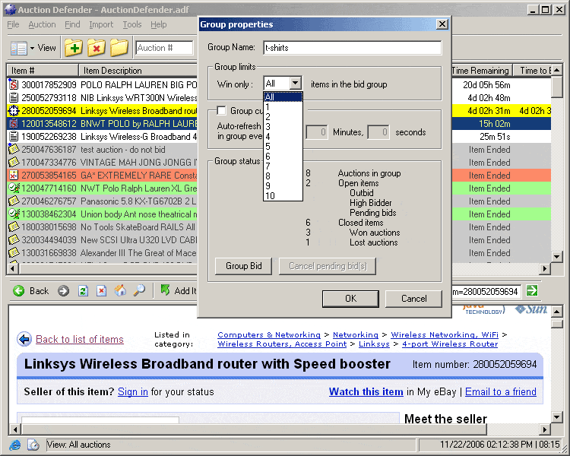Click the green Go arrow beside the URL field
Viewport: 570px width, 456px height.
[x=532, y=290]
